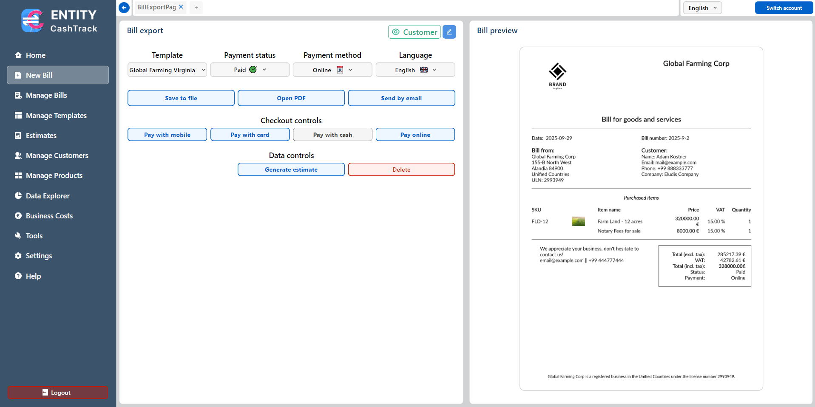Click the edit pencil icon beside Customer

449,32
